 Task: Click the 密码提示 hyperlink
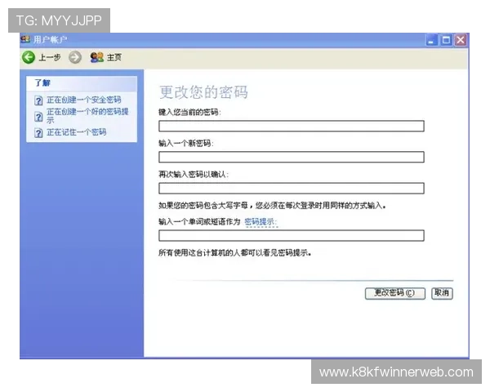point(261,221)
